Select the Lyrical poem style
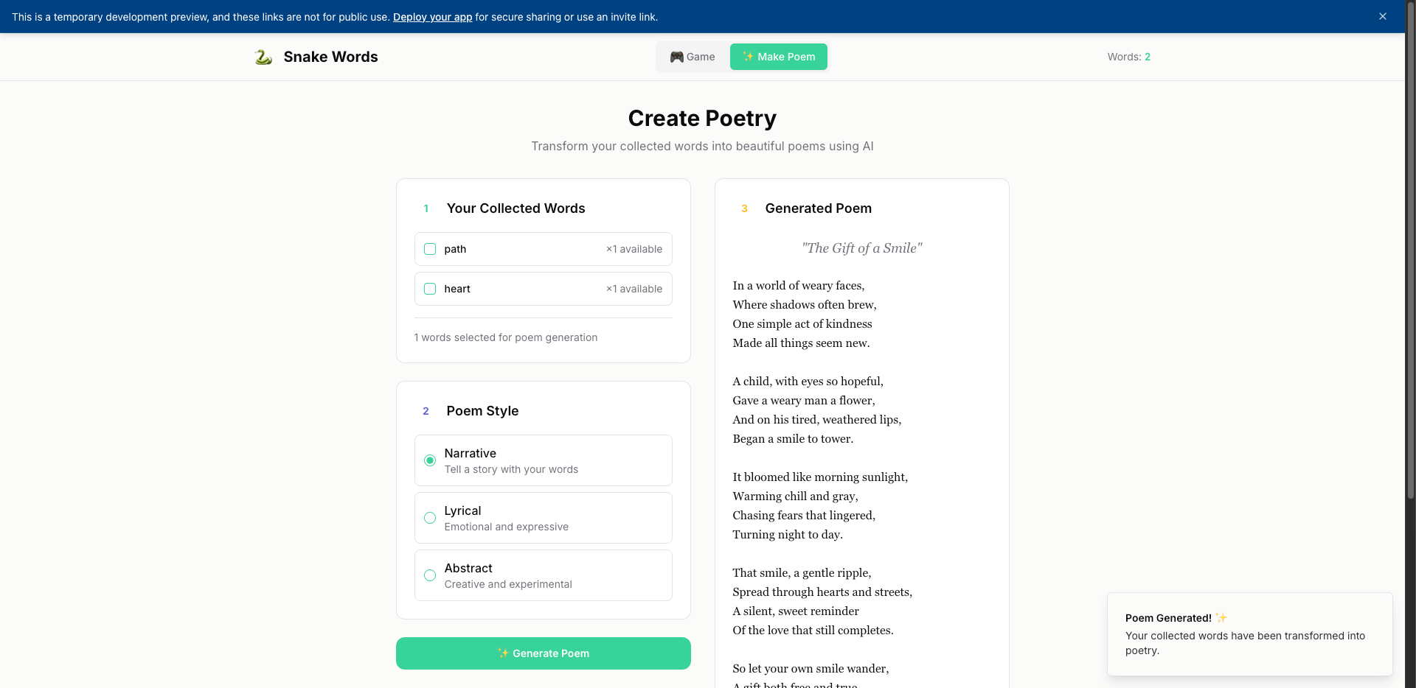This screenshot has width=1416, height=688. [x=430, y=518]
